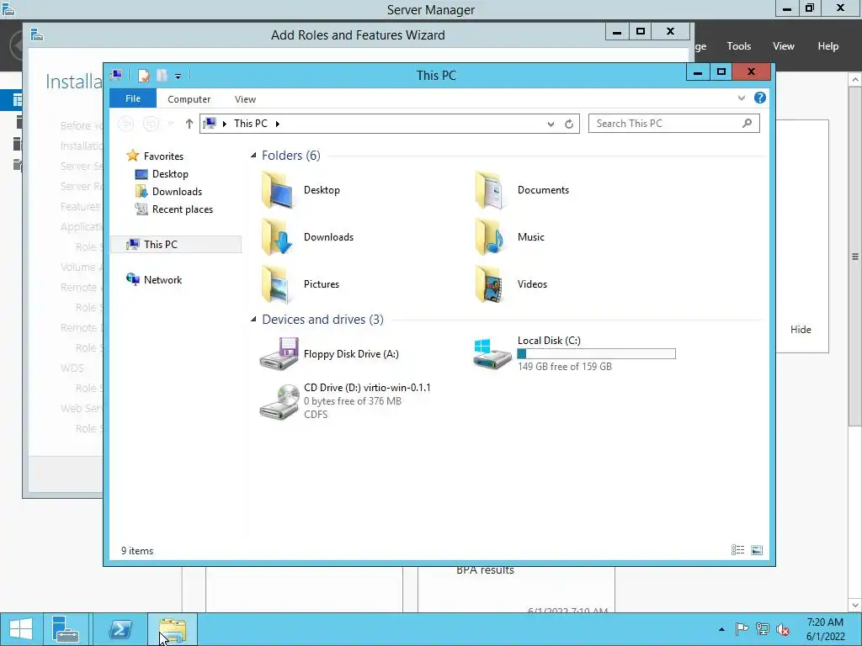Open the Music folder icon
The height and width of the screenshot is (646, 862).
490,237
